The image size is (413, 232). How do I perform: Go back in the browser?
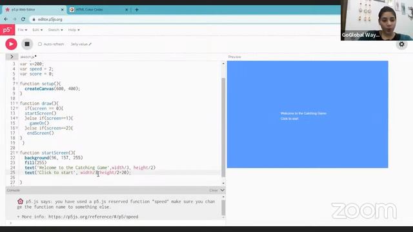[6, 19]
